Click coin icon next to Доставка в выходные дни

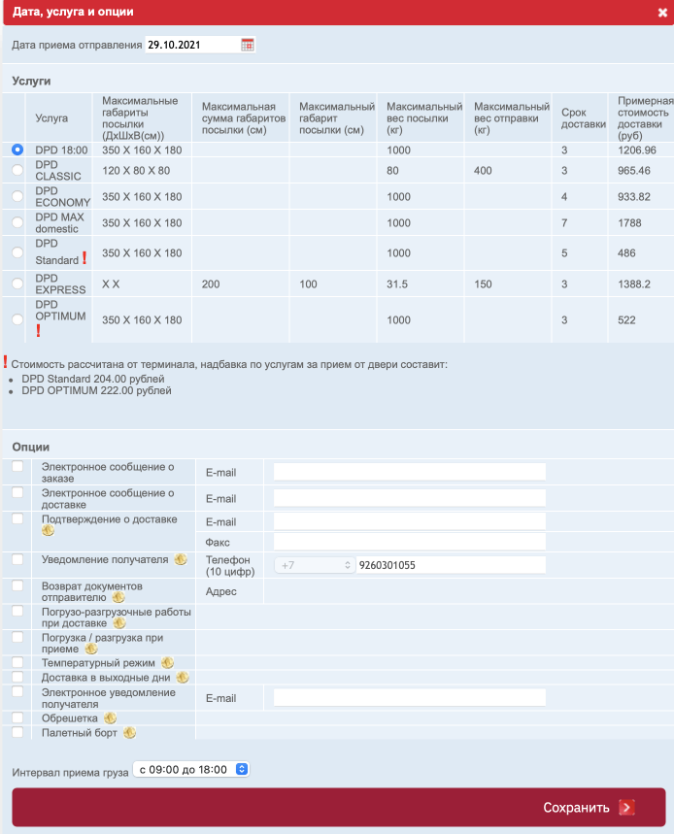pyautogui.click(x=183, y=677)
